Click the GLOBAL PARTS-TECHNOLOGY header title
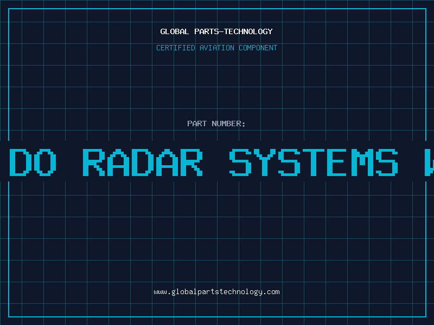 click(216, 31)
